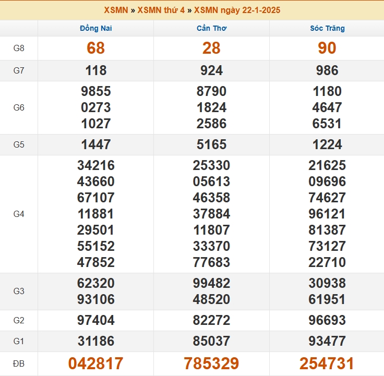
Task: Select G4 number 29501
Action: tap(96, 230)
